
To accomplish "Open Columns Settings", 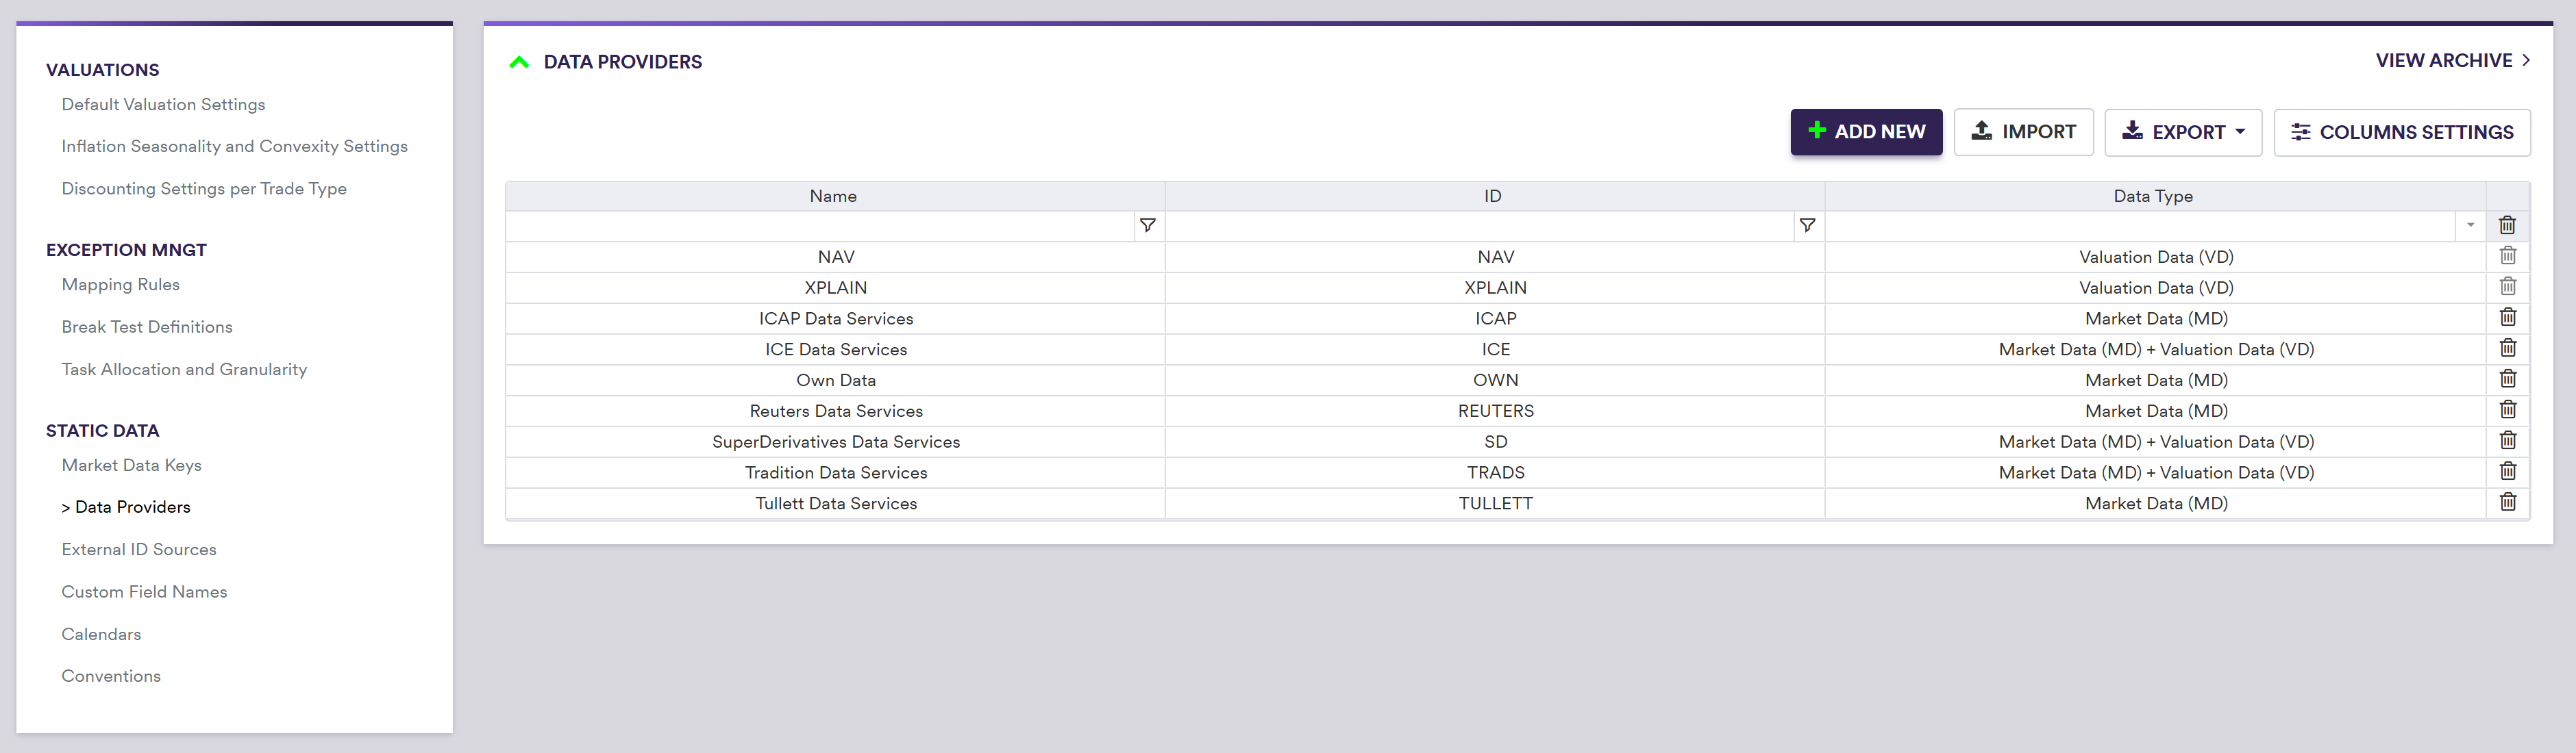I will (2401, 132).
